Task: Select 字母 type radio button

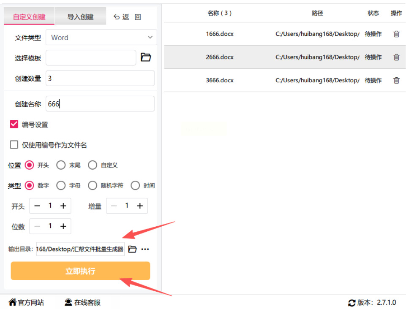Action: click(x=61, y=186)
